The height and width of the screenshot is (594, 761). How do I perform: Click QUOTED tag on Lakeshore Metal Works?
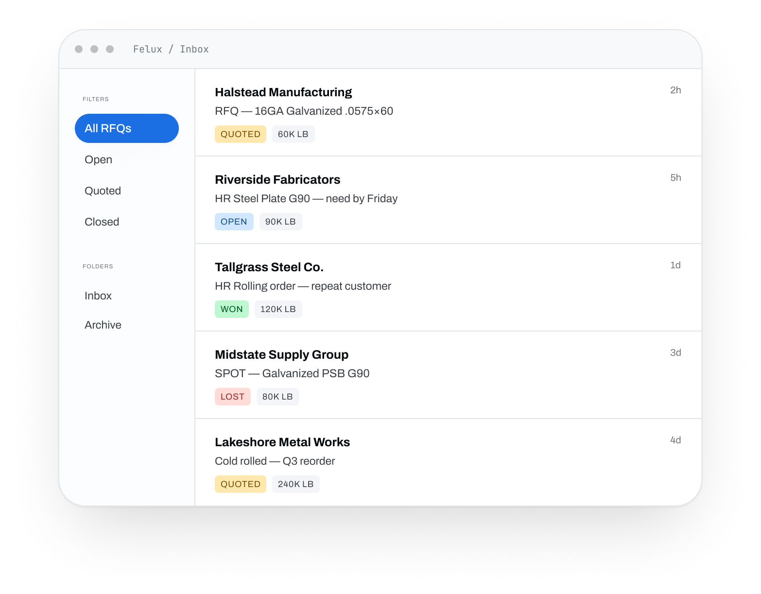point(241,484)
